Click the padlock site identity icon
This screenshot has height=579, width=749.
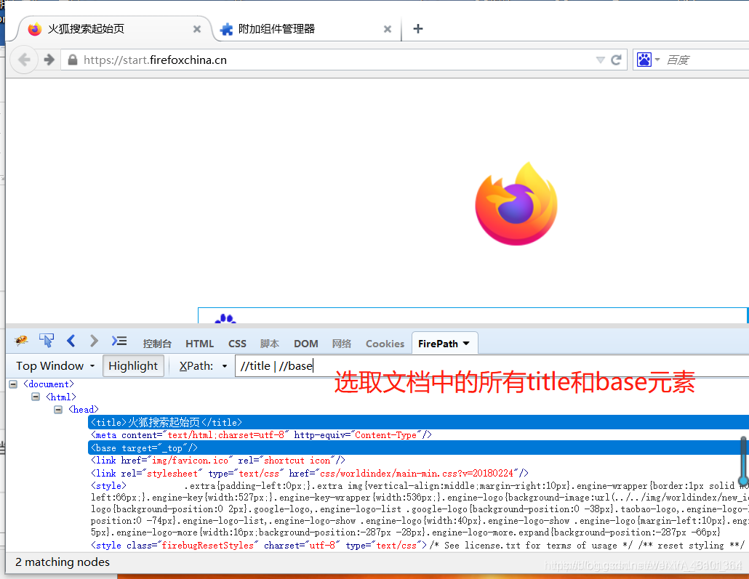[x=73, y=60]
